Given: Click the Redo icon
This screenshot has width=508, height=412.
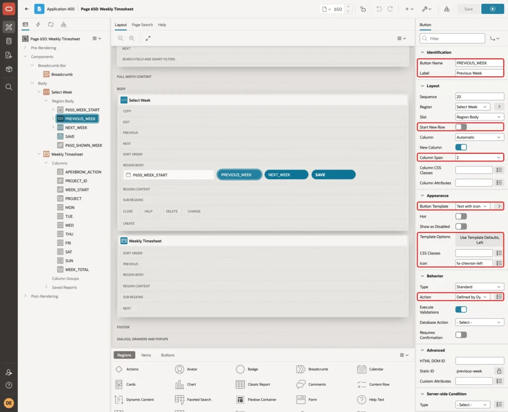Looking at the screenshot, I should point(390,9).
